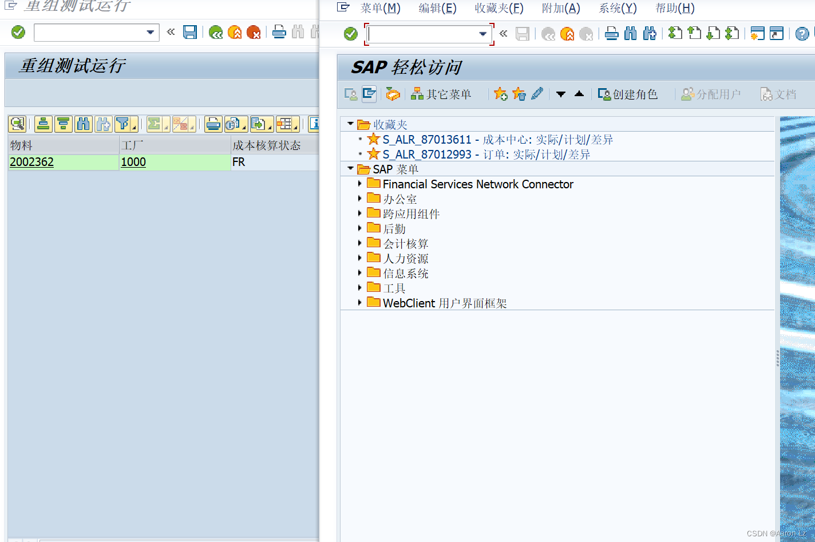The height and width of the screenshot is (542, 815).
Task: Sort the material list in ascending order
Action: (43, 124)
